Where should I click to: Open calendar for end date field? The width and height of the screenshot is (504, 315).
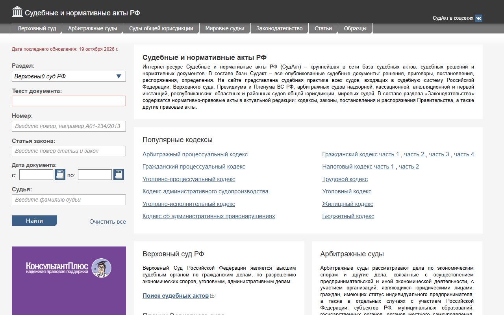click(x=119, y=174)
